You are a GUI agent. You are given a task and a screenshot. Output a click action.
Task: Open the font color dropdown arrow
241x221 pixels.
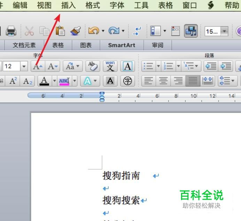click(54, 81)
